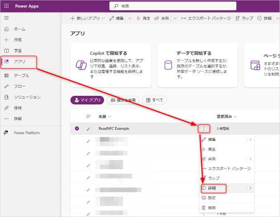
Task: Expand the 詳細 submenu arrow in context menu
Action: point(251,188)
